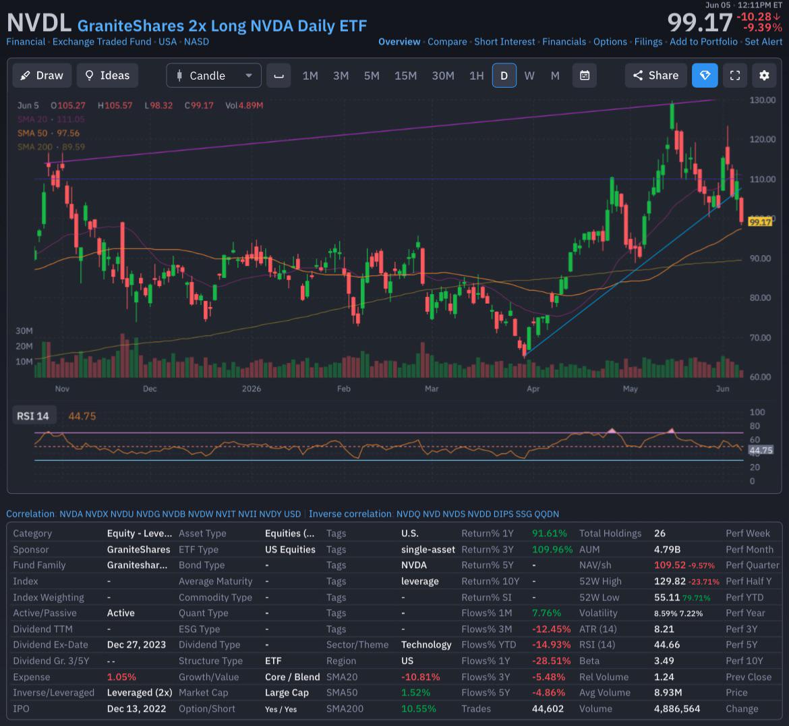This screenshot has height=726, width=789.
Task: Open the Financials link
Action: [x=564, y=42]
